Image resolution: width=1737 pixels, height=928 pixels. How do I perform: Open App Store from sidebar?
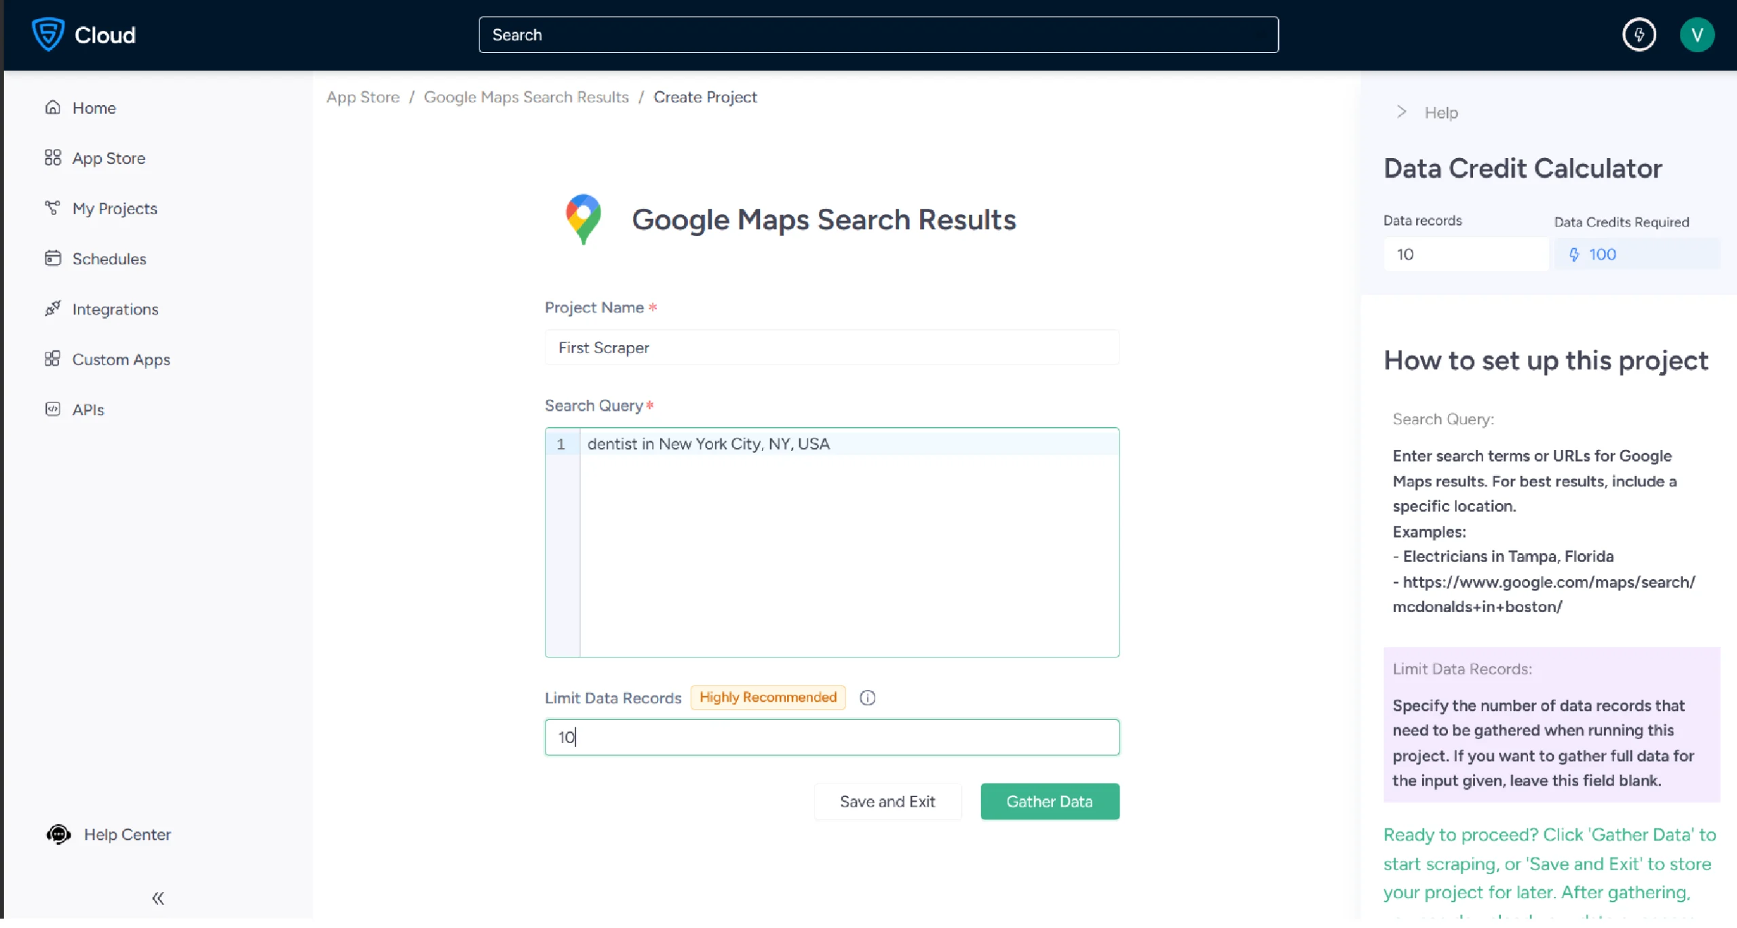[109, 158]
